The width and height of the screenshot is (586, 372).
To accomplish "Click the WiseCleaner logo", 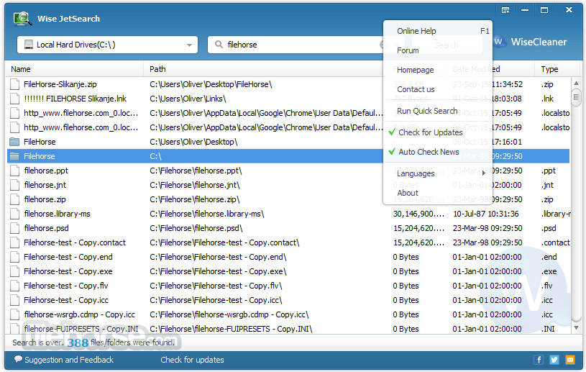I will [x=531, y=42].
